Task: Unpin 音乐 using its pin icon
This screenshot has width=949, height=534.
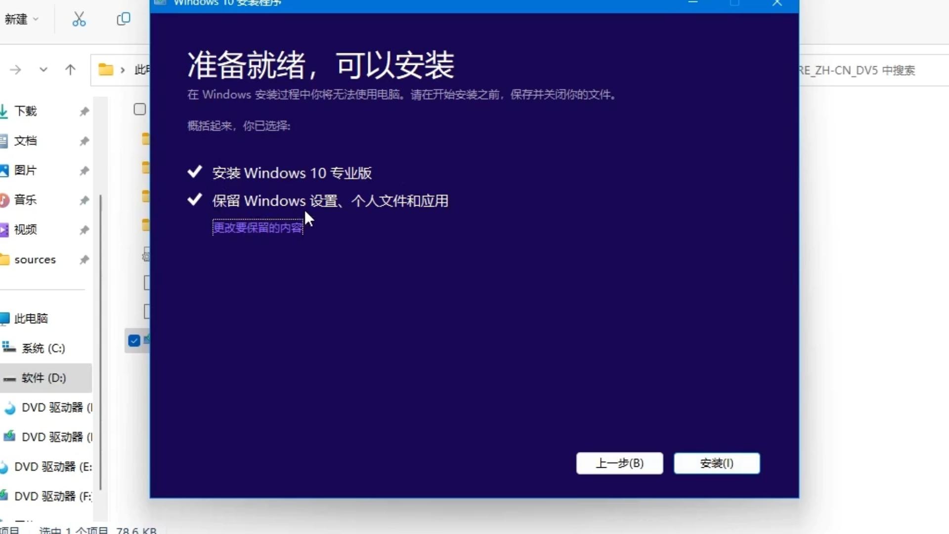Action: tap(85, 201)
